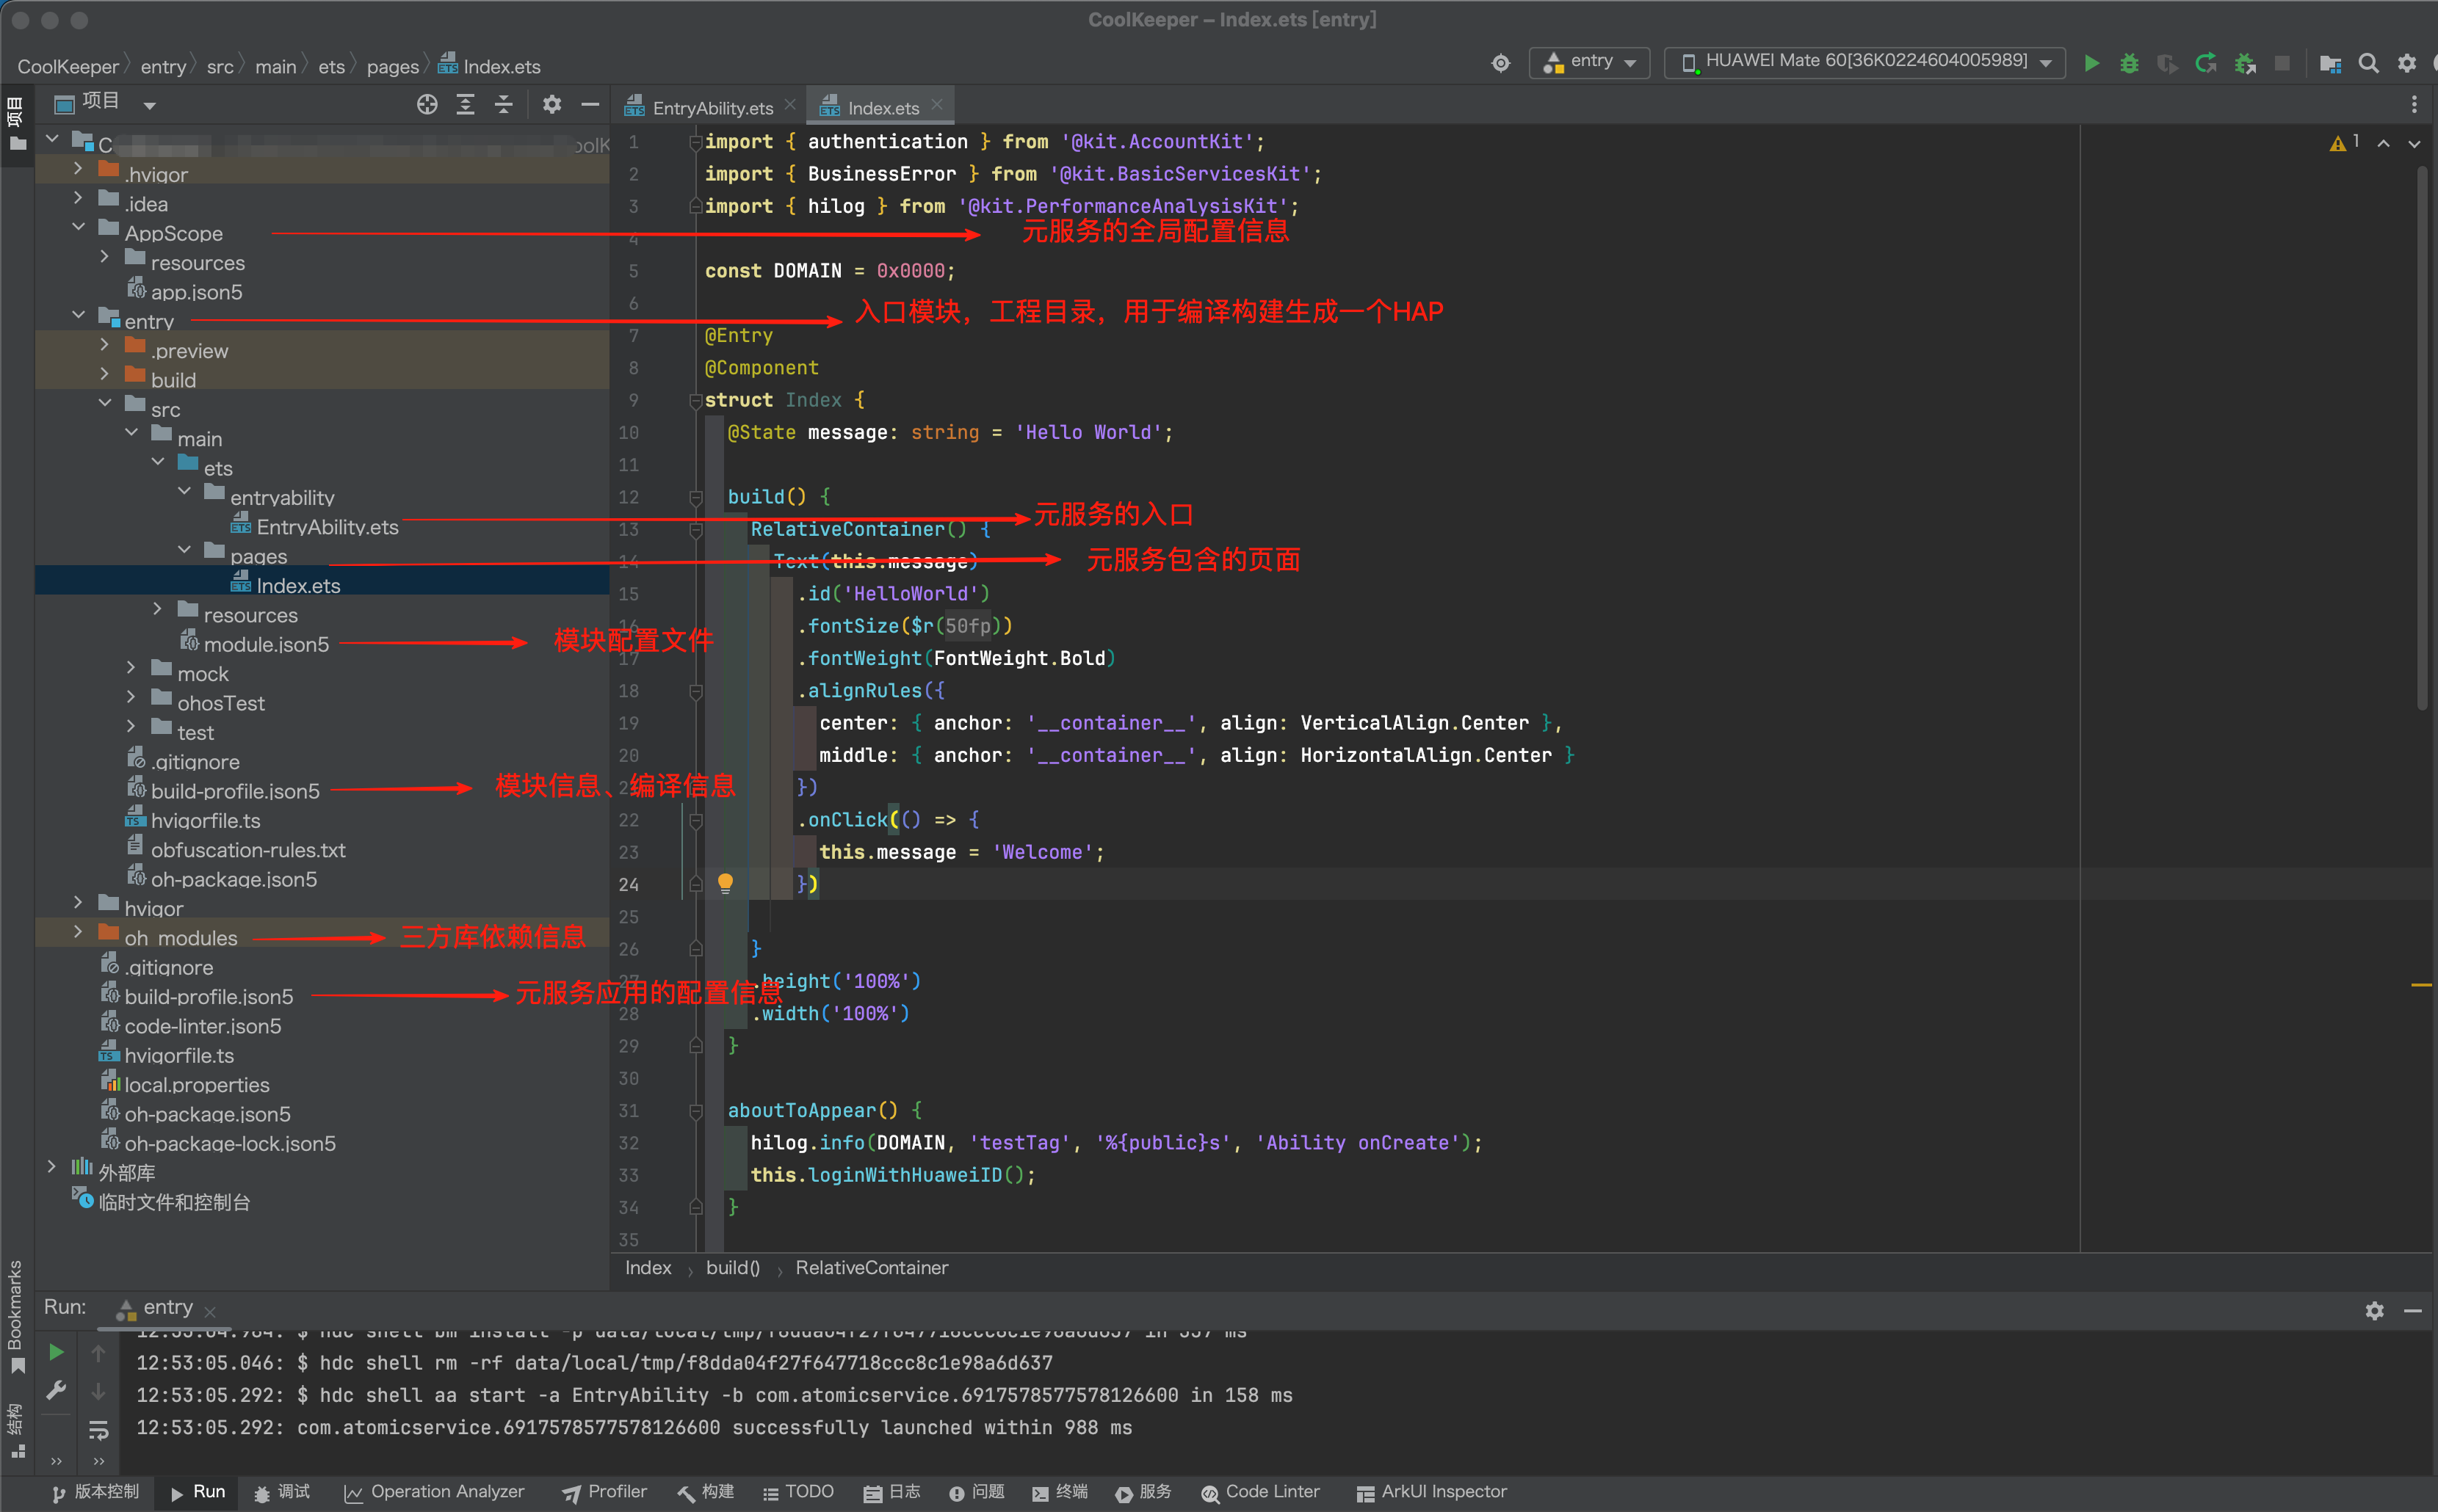The image size is (2438, 1512).
Task: Select module.json5 in project tree
Action: coord(266,645)
